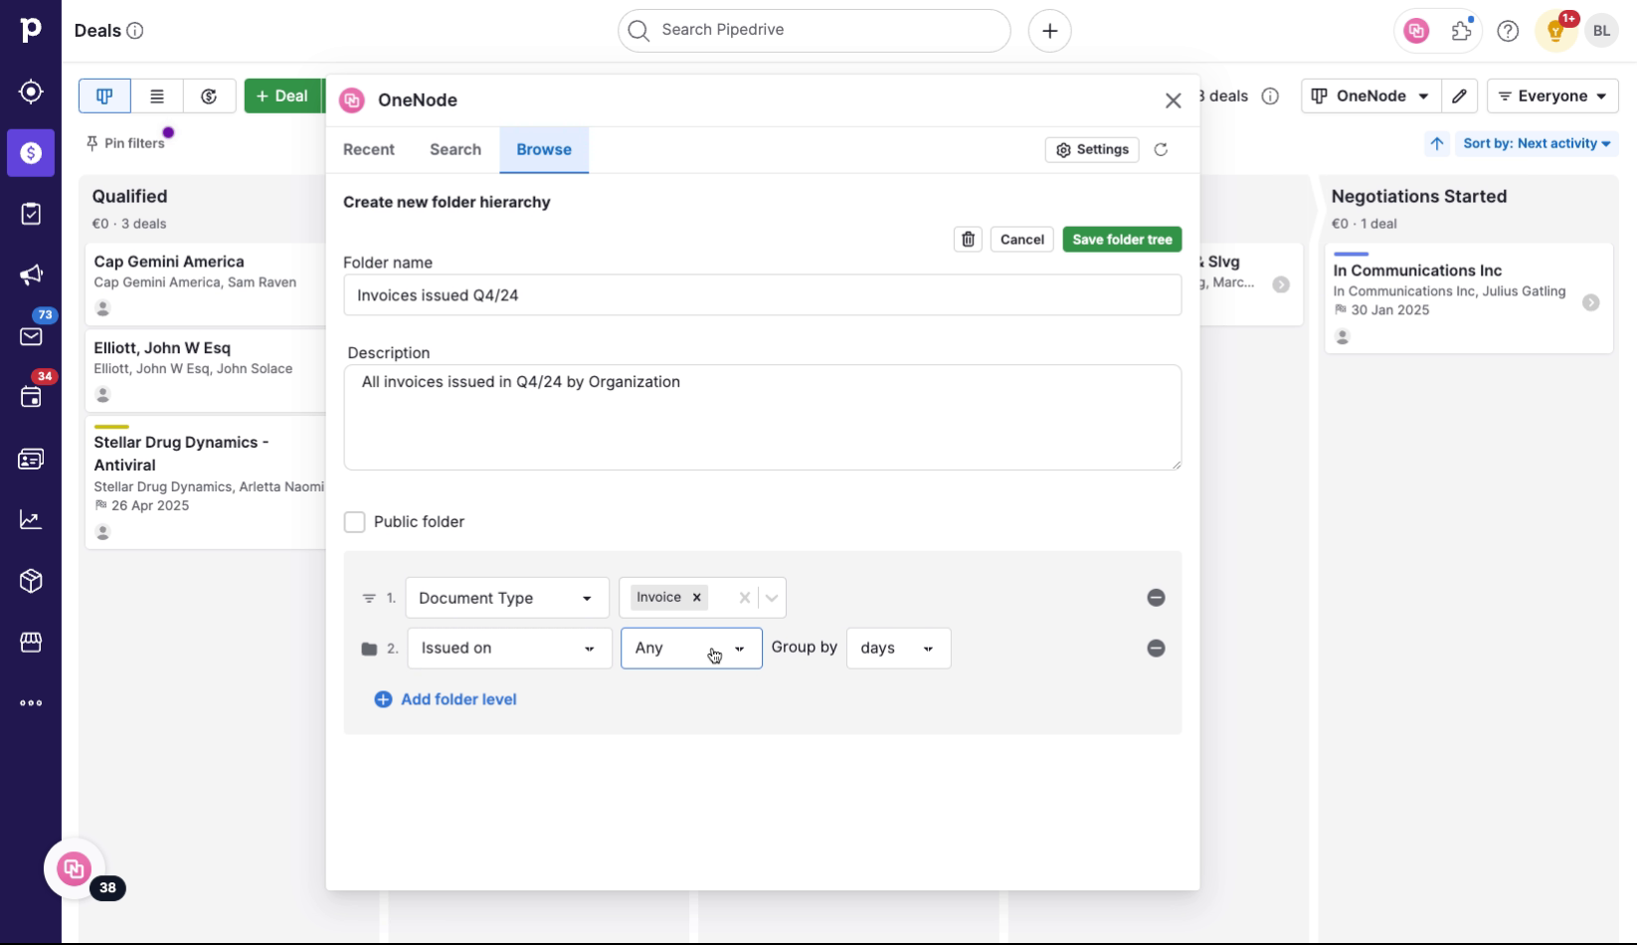Open More options dots in sidebar

point(31,703)
